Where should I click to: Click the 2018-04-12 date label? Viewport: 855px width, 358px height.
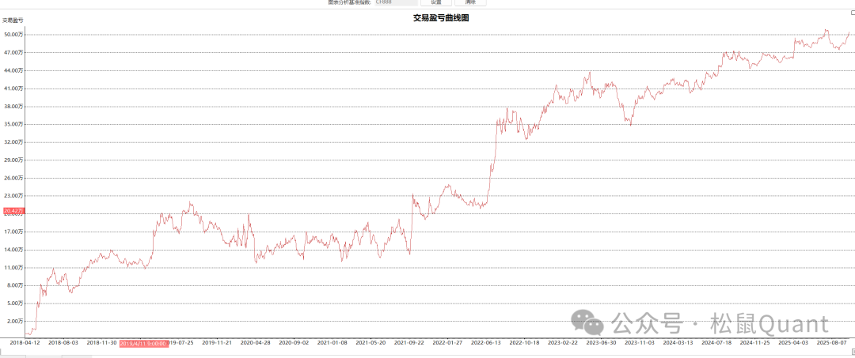click(x=25, y=343)
